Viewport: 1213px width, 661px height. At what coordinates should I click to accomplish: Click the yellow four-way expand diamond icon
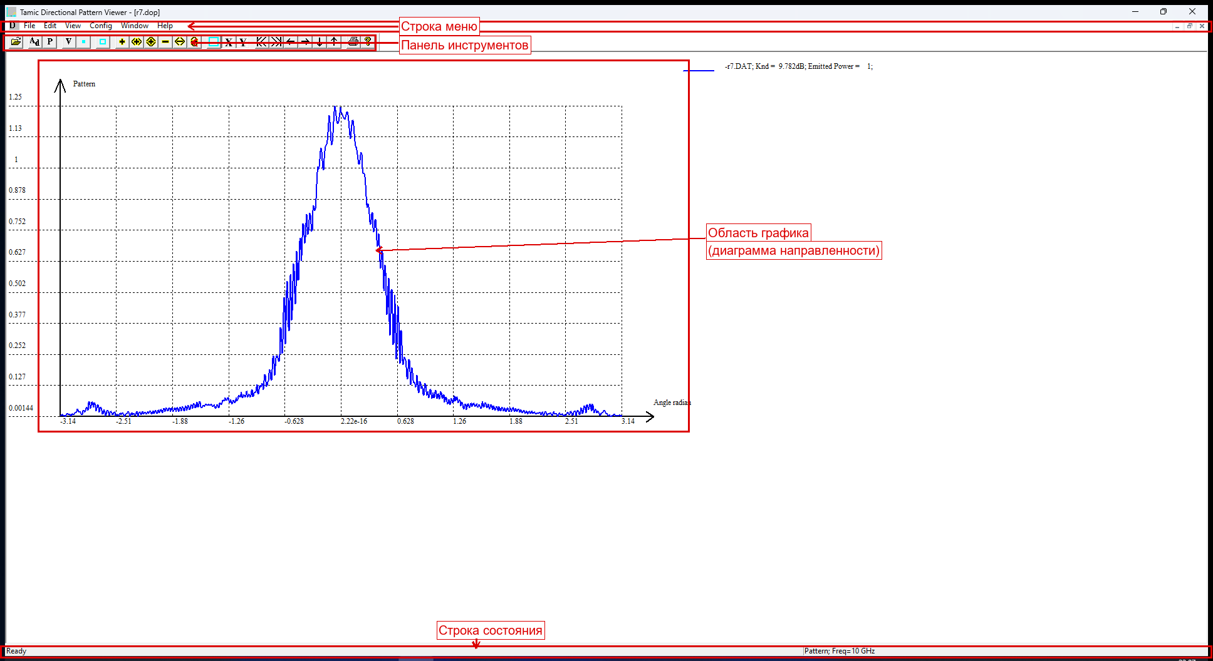[151, 42]
